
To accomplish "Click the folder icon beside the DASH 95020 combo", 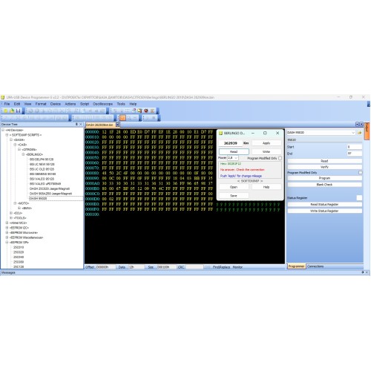I will 360,133.
